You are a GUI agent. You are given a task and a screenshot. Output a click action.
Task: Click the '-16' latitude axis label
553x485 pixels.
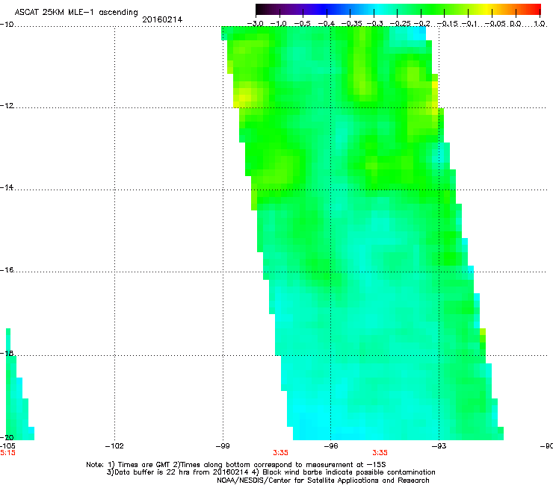pos(7,270)
